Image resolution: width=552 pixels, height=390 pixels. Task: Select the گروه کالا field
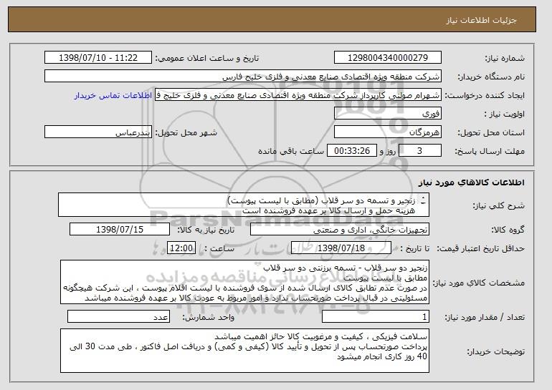click(340, 230)
